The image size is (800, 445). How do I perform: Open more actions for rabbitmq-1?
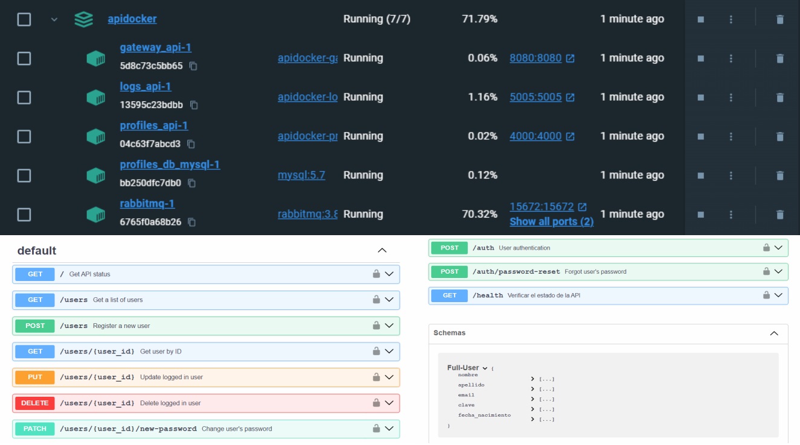[x=731, y=214]
